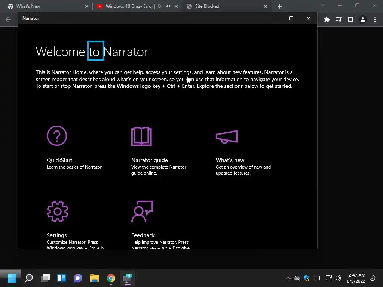This screenshot has width=383, height=287.
Task: Open a new browser tab
Action: [280, 7]
